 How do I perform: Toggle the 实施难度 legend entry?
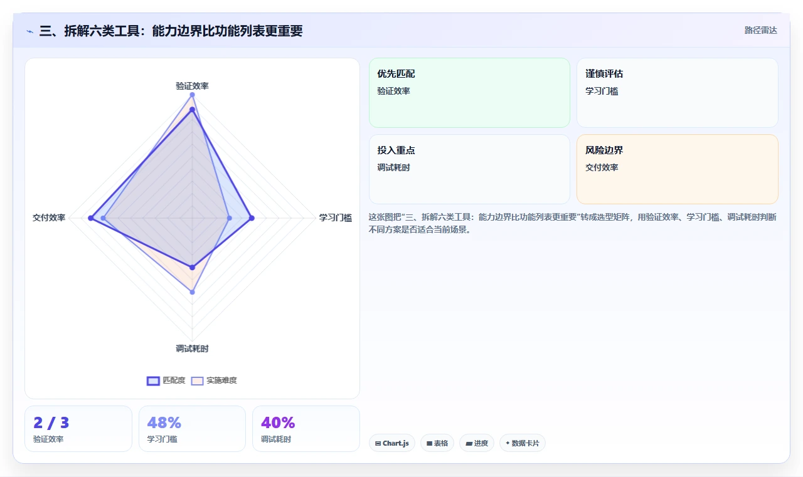tap(214, 380)
